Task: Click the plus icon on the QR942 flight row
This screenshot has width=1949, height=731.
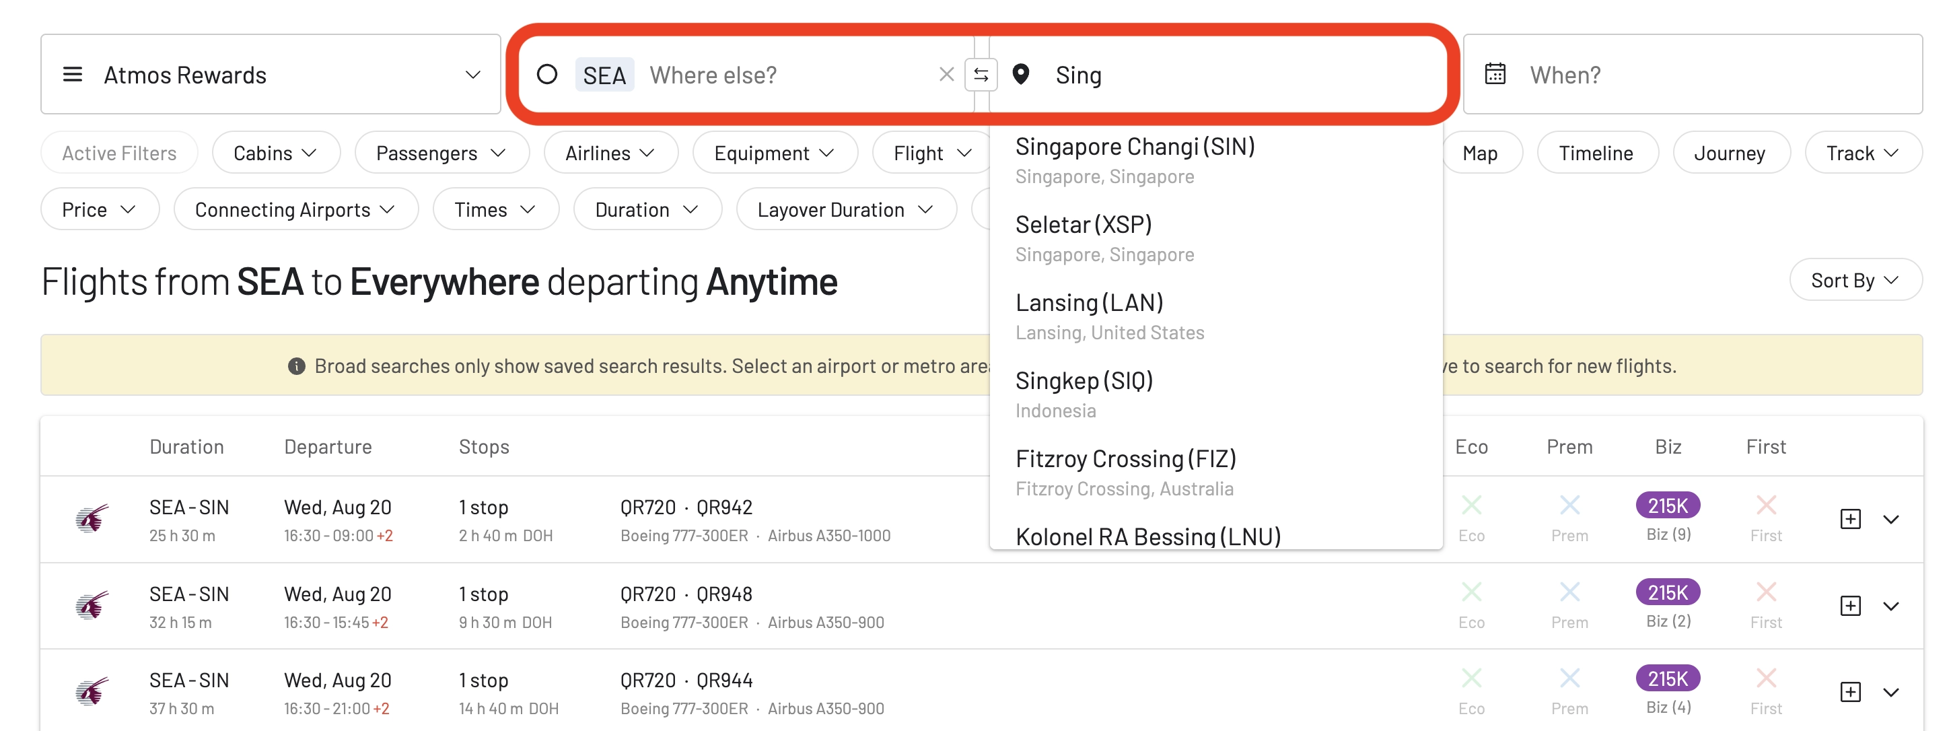Action: pos(1850,518)
